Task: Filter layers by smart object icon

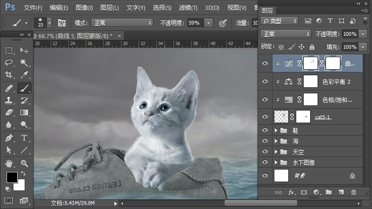Action: coord(353,20)
